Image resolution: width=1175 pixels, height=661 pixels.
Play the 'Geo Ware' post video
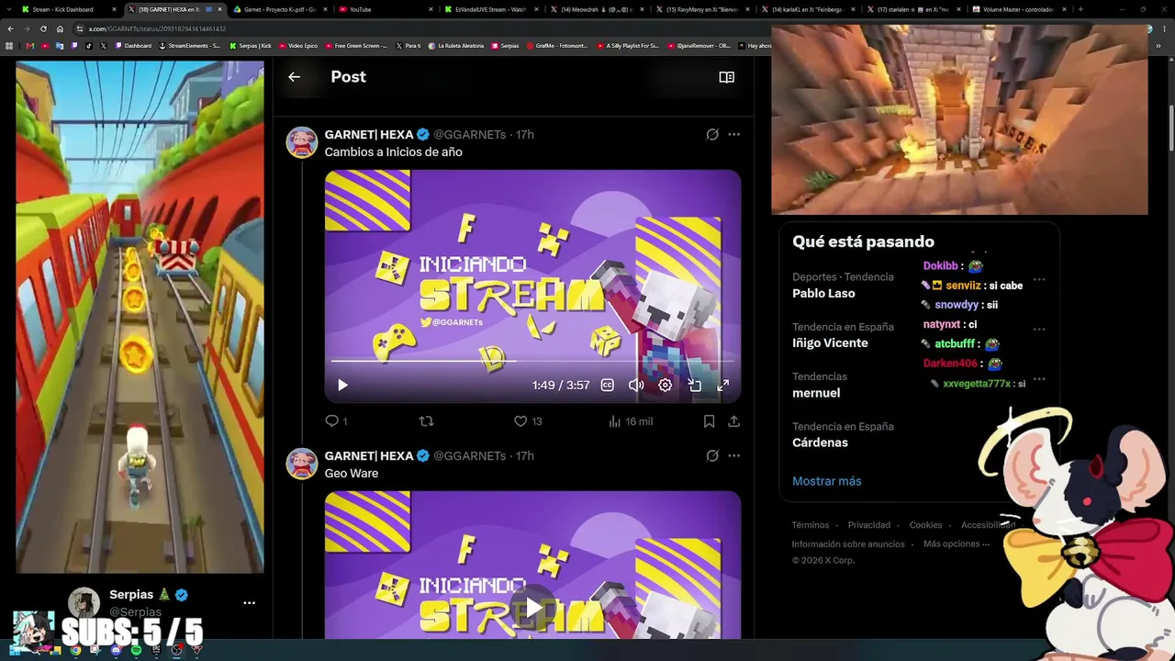pos(532,607)
